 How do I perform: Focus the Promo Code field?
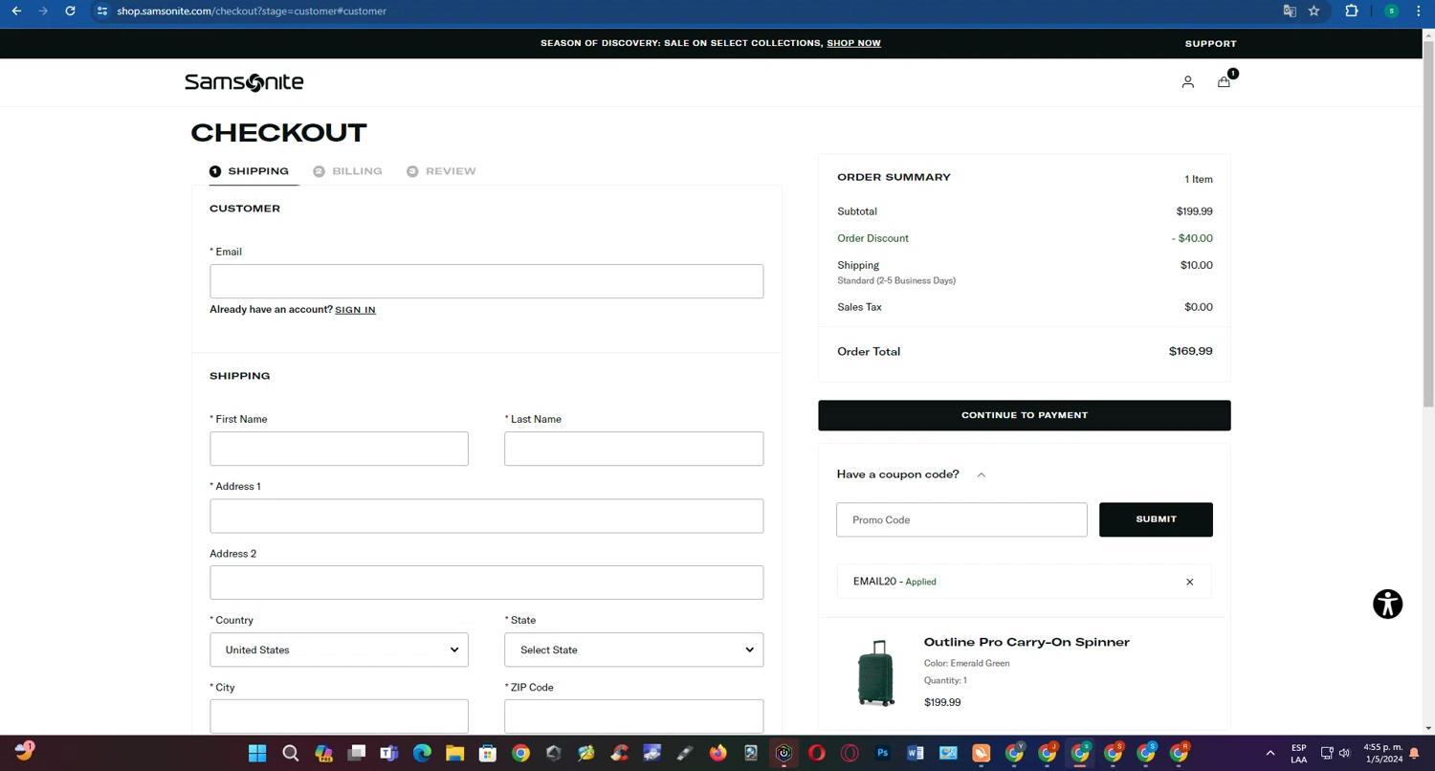tap(961, 519)
